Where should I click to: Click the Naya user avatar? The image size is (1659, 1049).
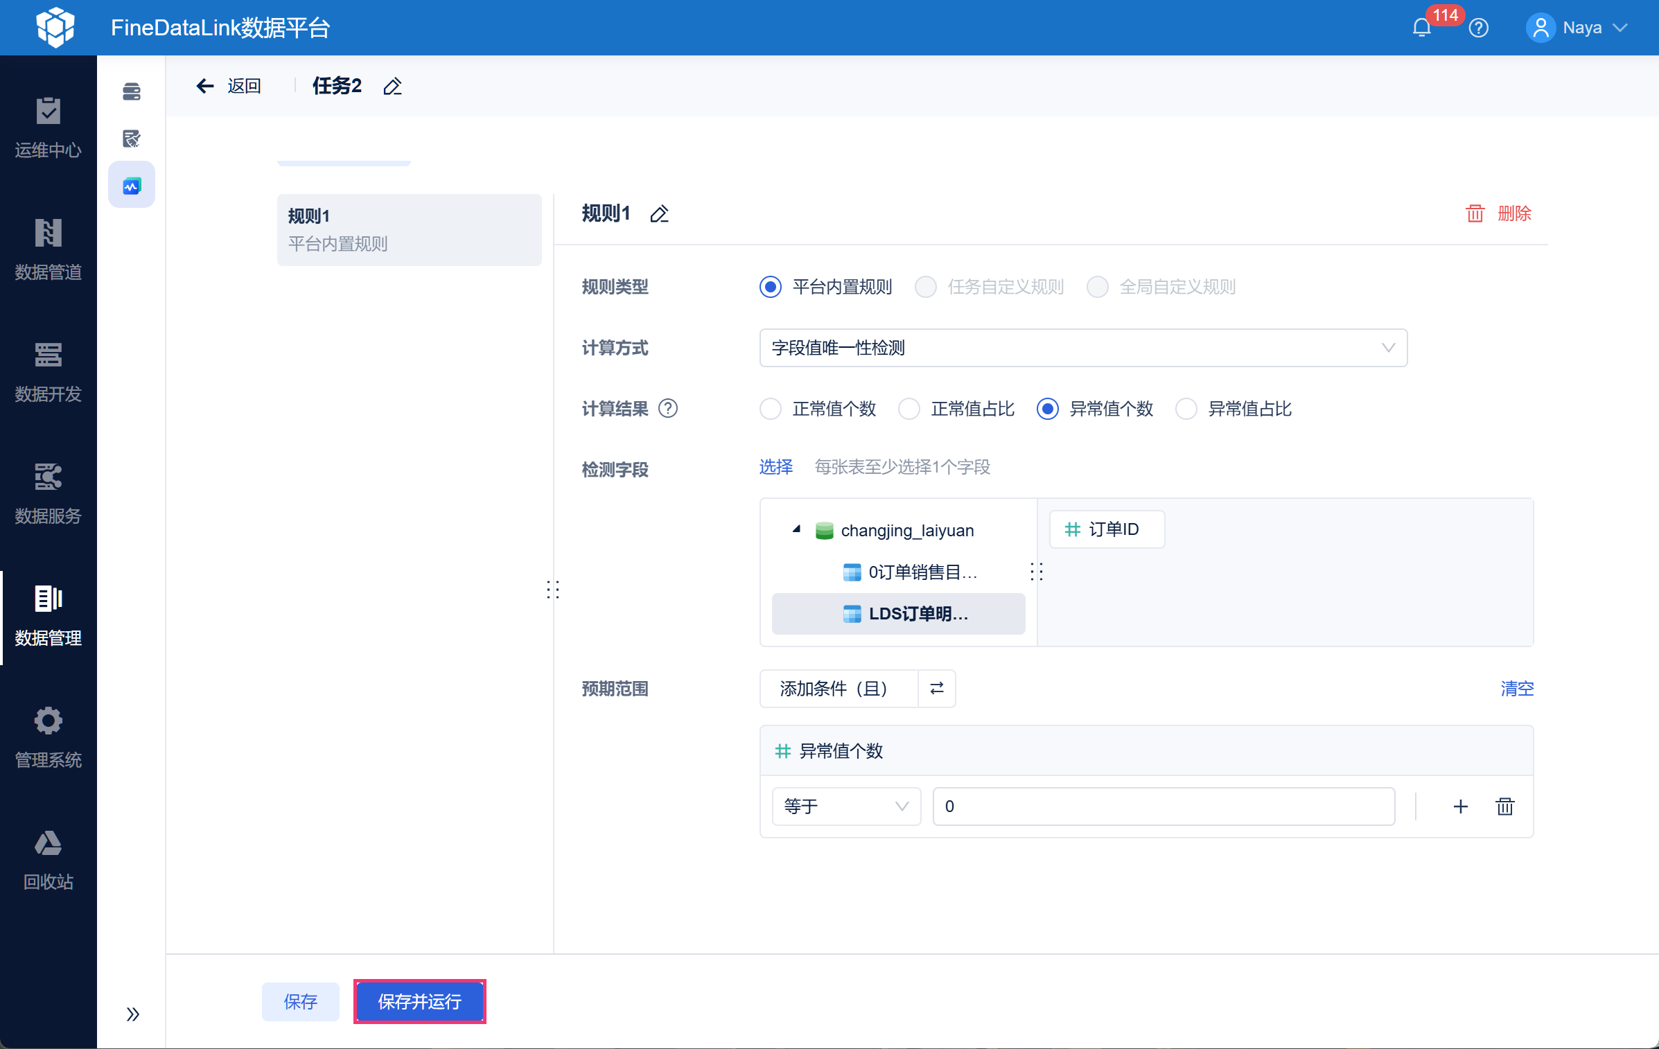coord(1540,28)
